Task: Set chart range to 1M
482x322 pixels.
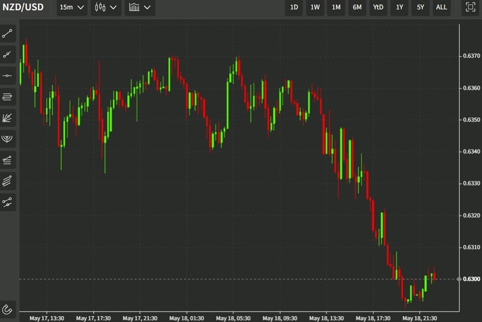Action: pyautogui.click(x=336, y=7)
